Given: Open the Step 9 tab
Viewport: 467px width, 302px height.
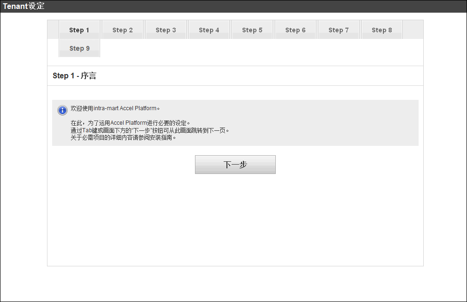Looking at the screenshot, I should (x=79, y=48).
